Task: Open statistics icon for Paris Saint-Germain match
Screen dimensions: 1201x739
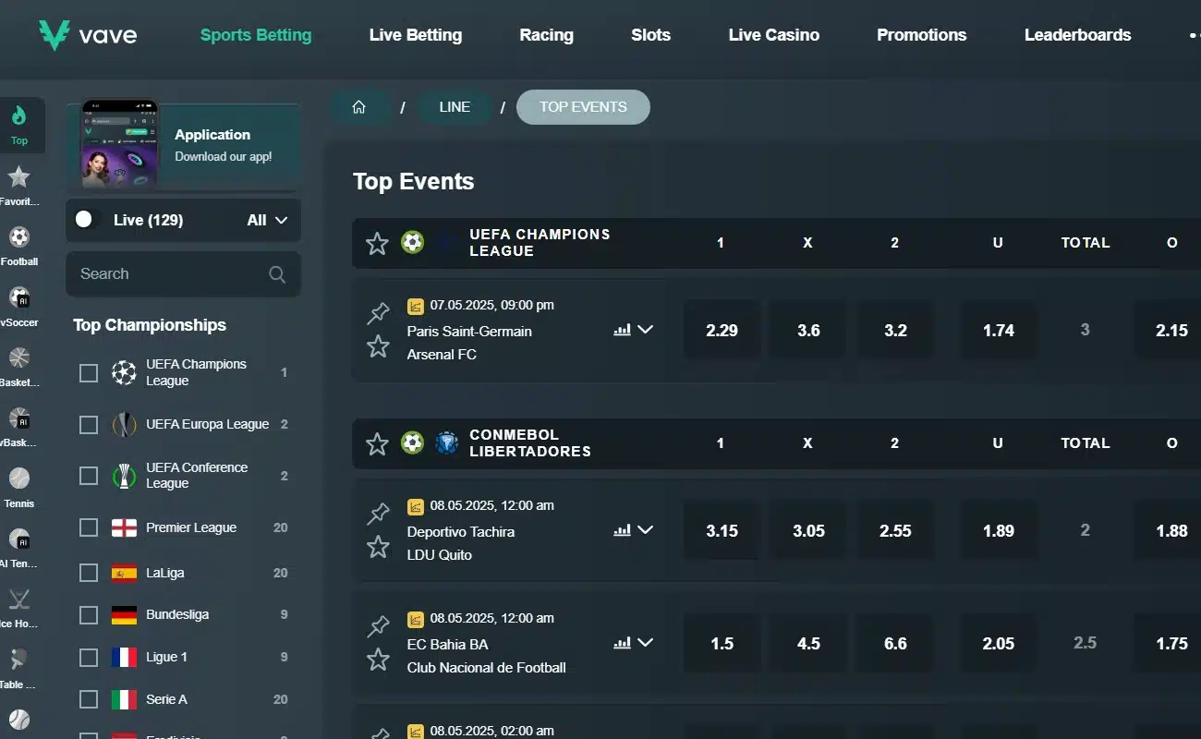Action: (x=622, y=330)
